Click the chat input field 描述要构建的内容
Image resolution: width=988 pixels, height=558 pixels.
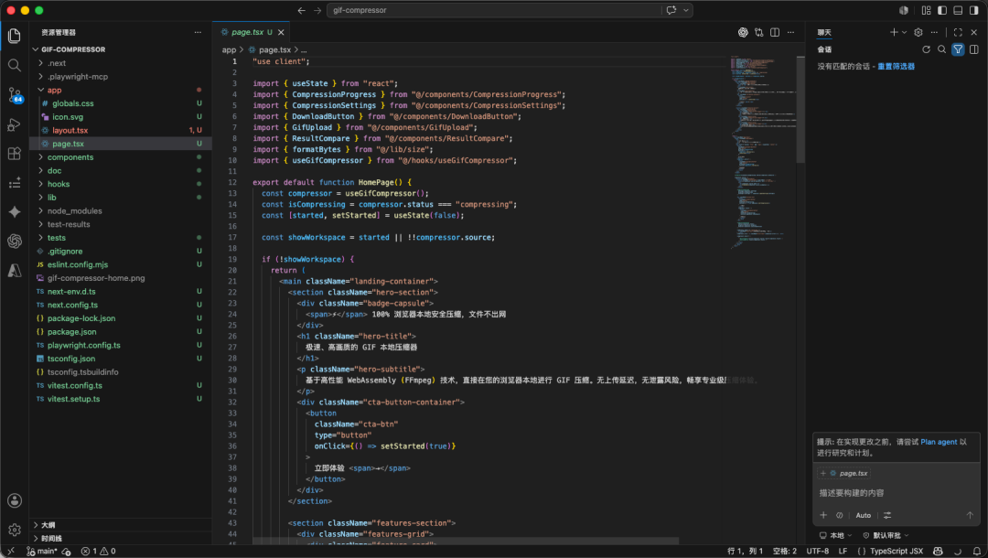896,493
